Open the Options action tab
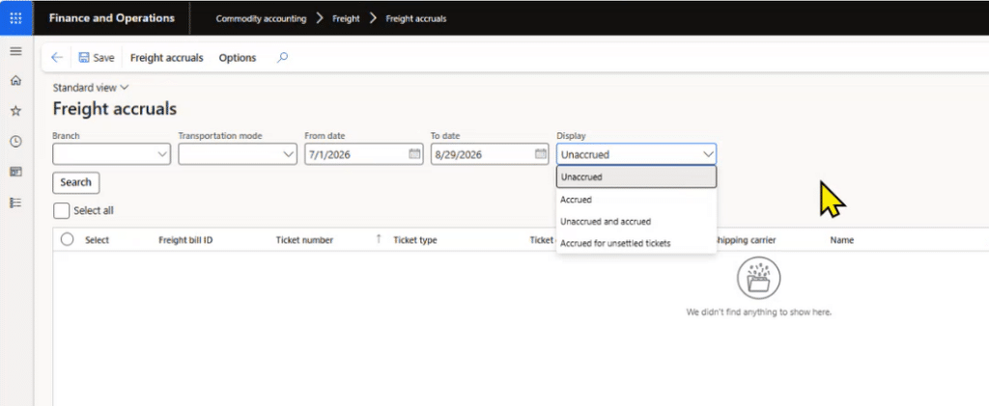Image resolution: width=989 pixels, height=406 pixels. point(238,57)
